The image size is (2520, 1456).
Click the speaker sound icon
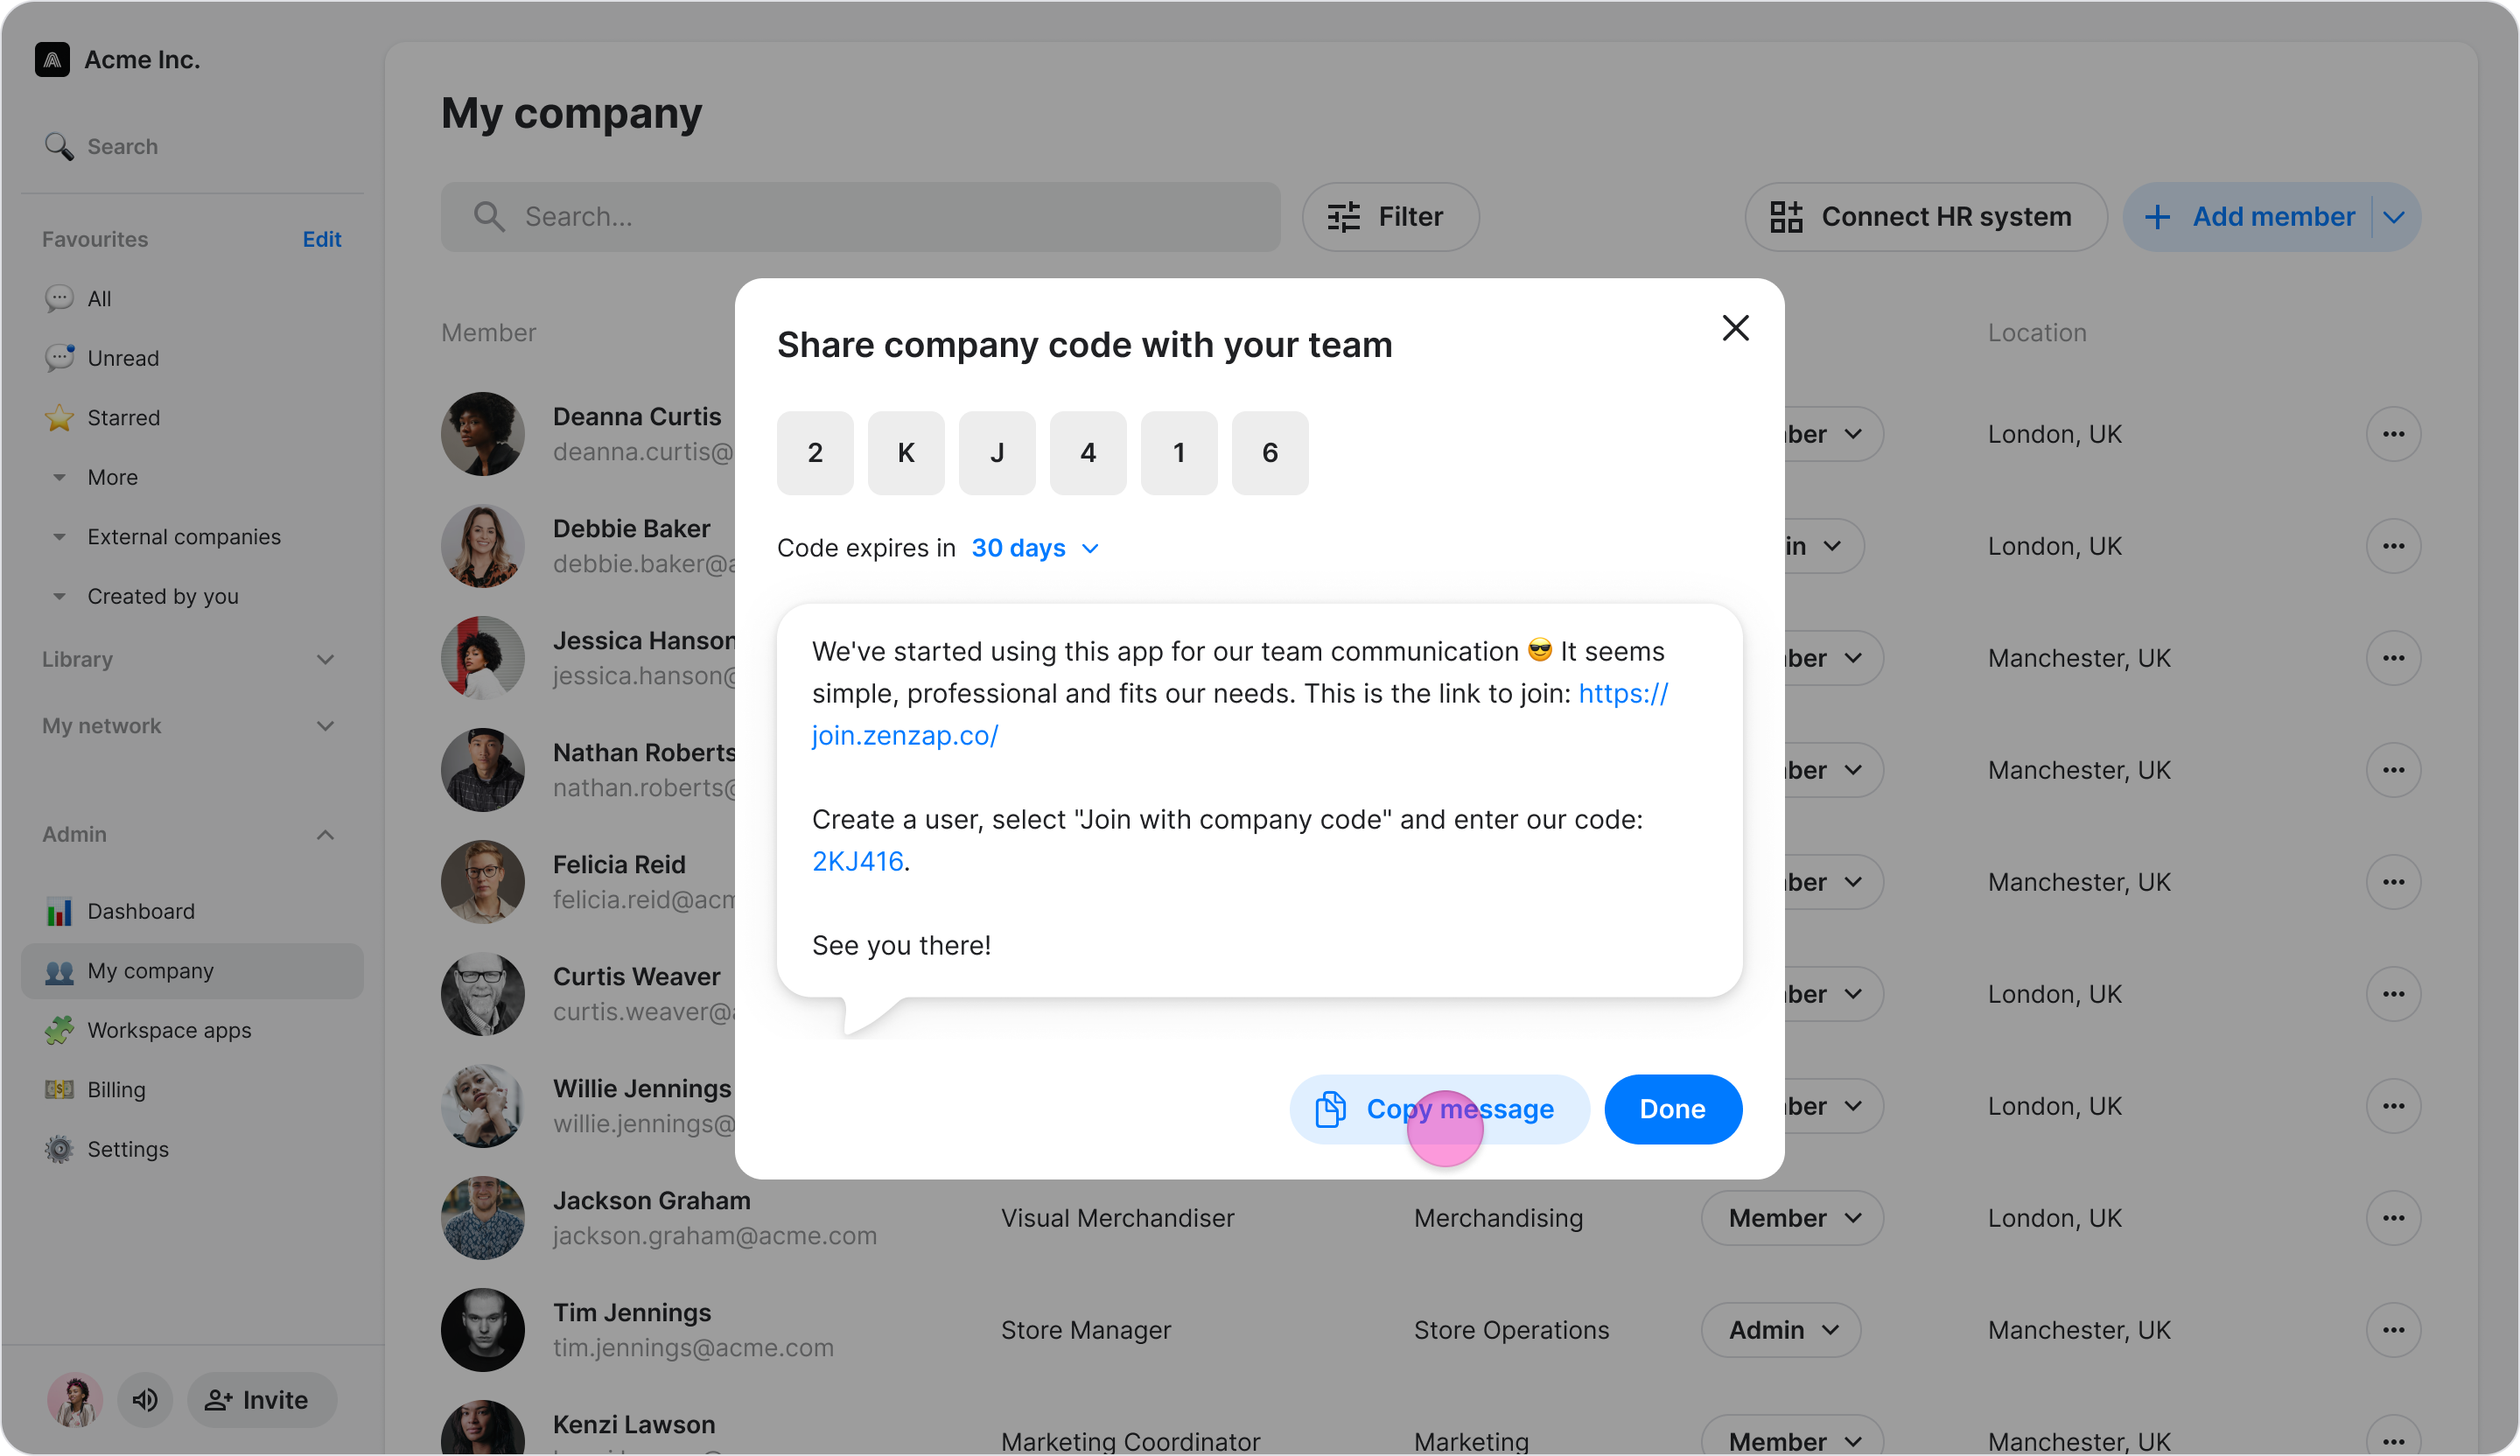coord(145,1400)
